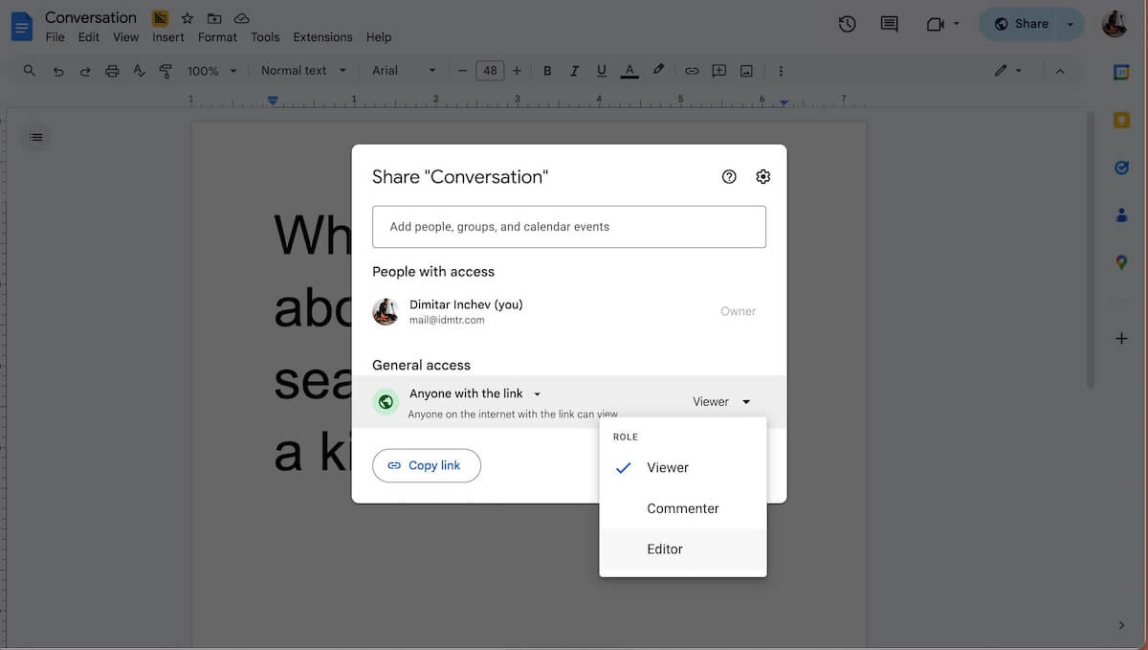Screen dimensions: 1148x650
Task: Open the Normal text style dropdown
Action: (x=302, y=71)
